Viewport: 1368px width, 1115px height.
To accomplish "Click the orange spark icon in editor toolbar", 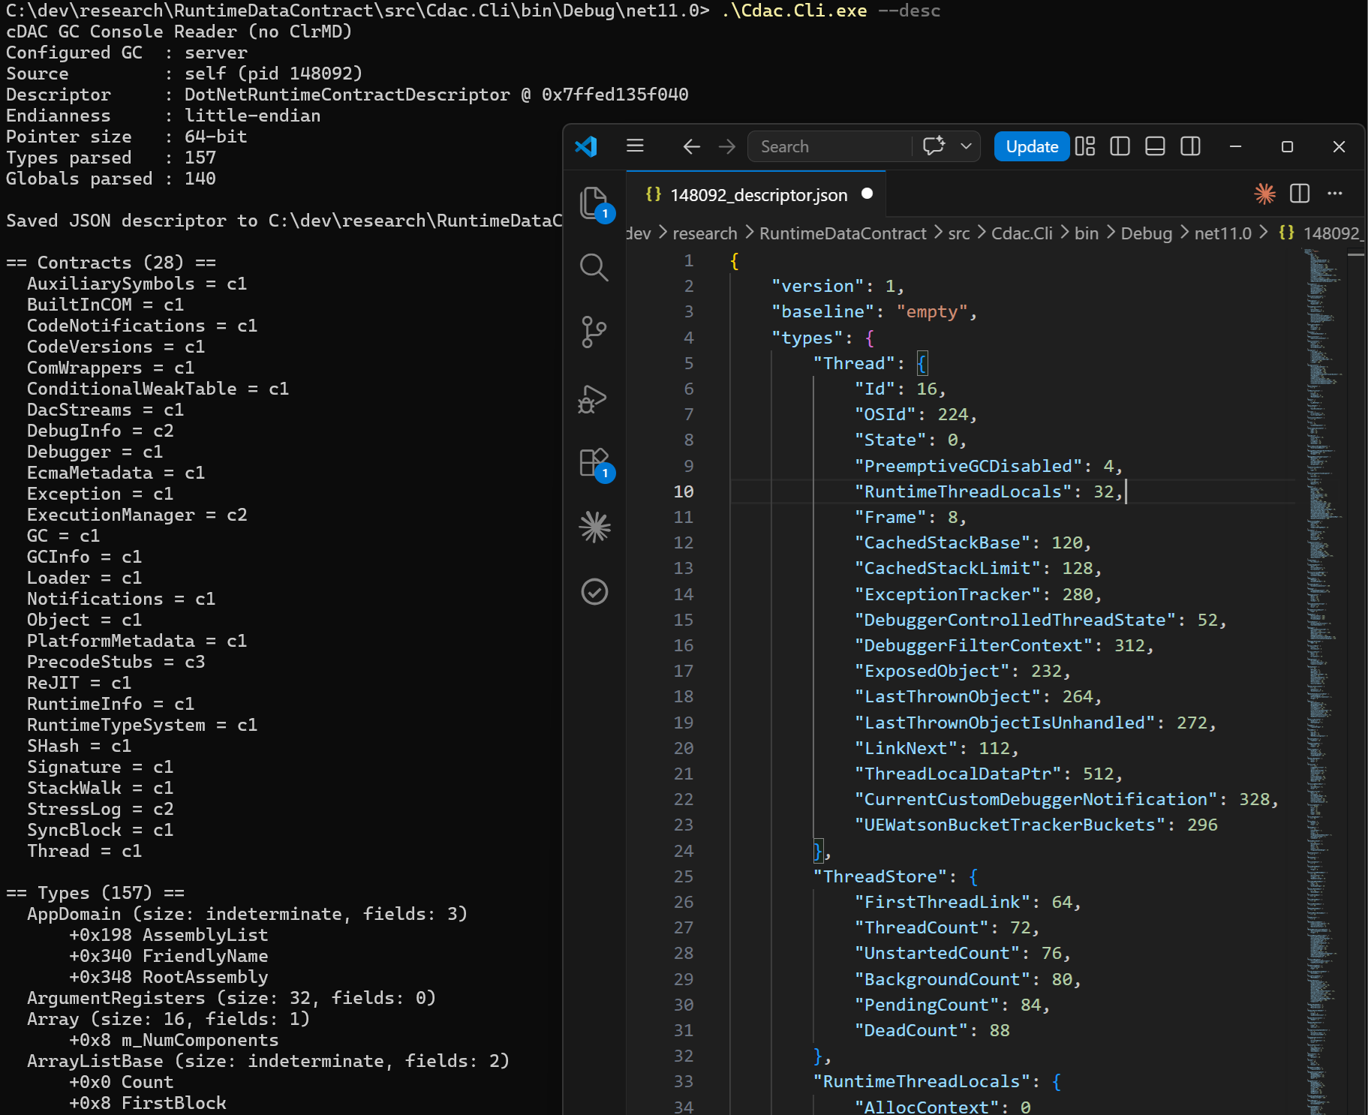I will [1264, 194].
